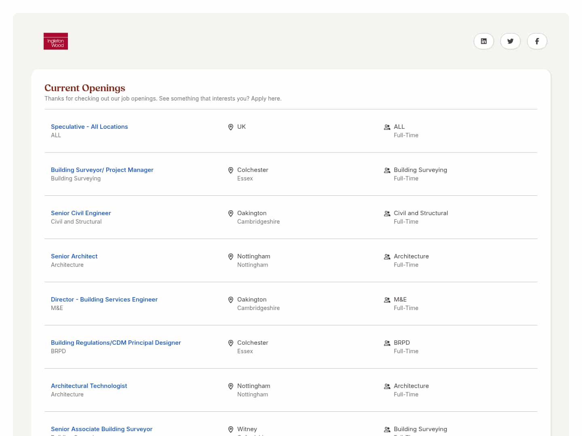Click location pin in Architectural Technologist row
582x436 pixels.
(231, 386)
